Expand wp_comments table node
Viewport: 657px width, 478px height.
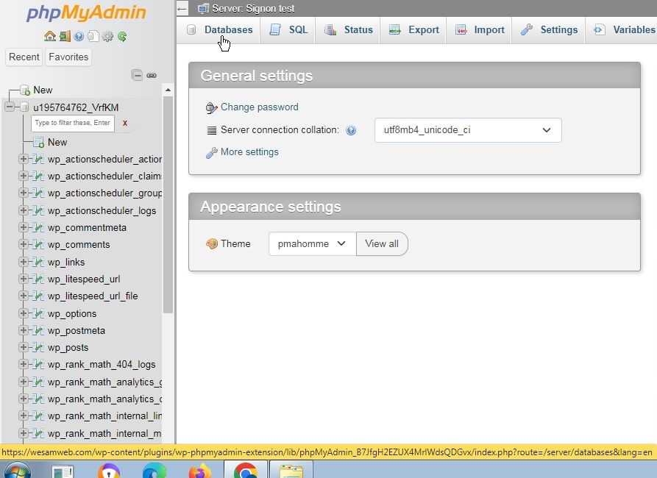(x=24, y=244)
